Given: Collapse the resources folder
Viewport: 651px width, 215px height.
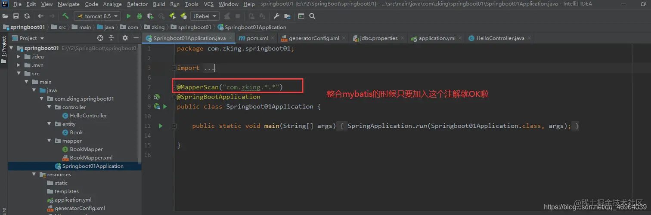Looking at the screenshot, I should [x=34, y=175].
